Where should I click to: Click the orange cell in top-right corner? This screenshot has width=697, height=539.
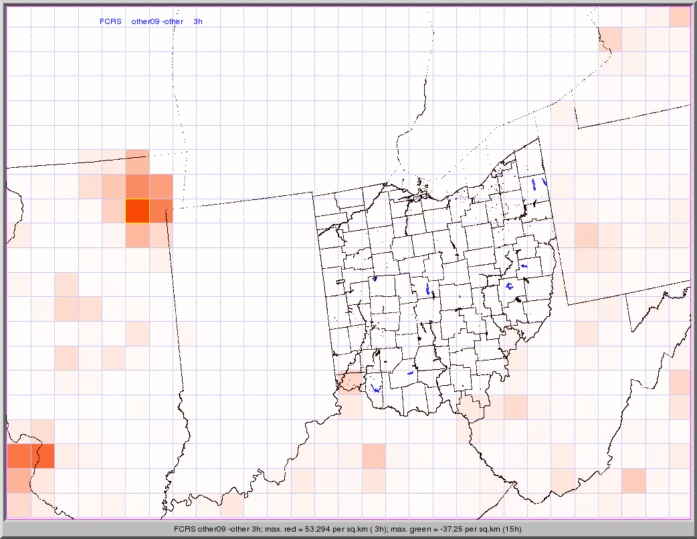tap(680, 17)
